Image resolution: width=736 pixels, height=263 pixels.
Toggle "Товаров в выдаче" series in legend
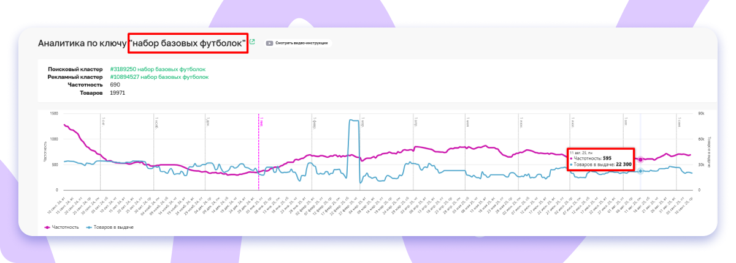110,227
